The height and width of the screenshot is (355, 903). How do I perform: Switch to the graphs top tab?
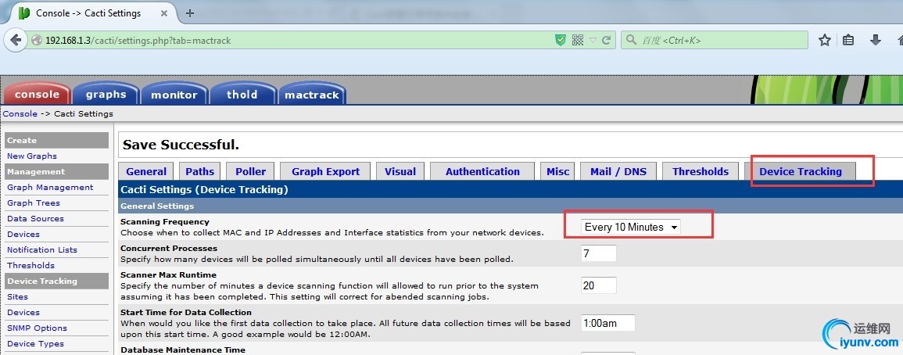(x=106, y=95)
